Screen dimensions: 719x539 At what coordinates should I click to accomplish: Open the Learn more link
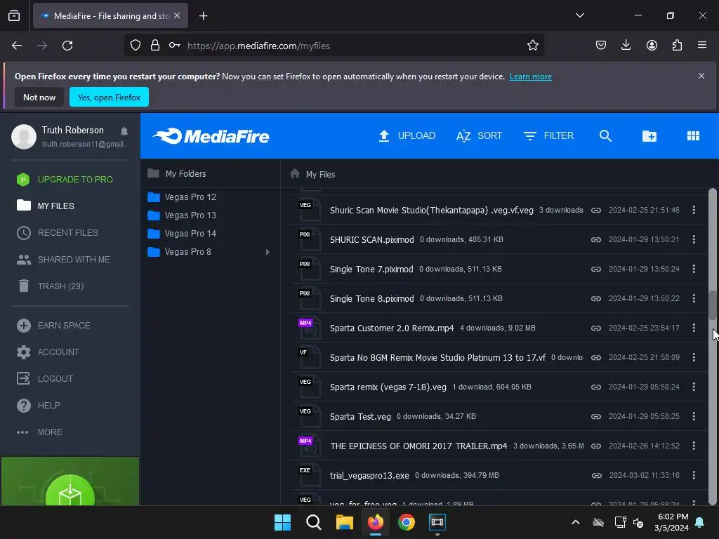click(531, 76)
